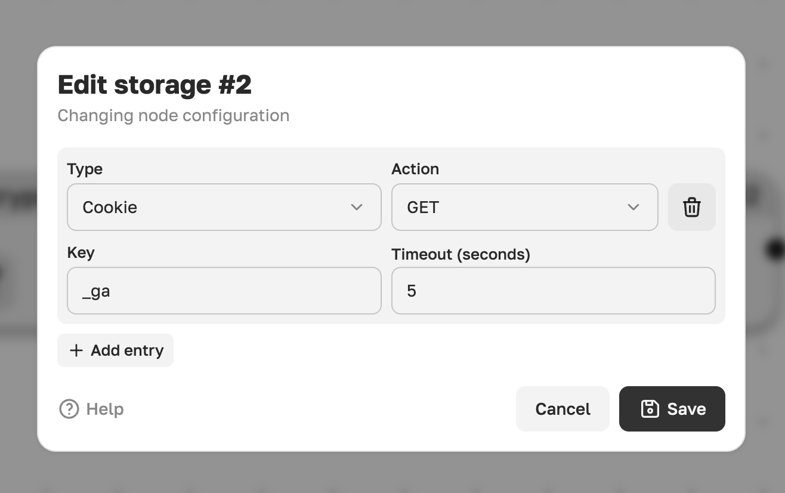
Task: Expand the Action dropdown chevron
Action: 633,207
